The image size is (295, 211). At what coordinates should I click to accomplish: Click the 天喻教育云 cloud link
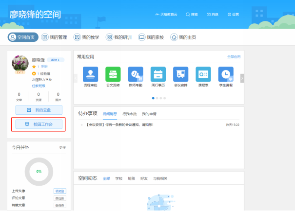click(166, 15)
